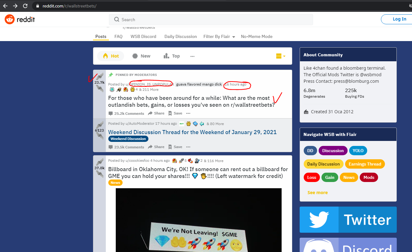Open the GME billboard image

click(x=199, y=220)
